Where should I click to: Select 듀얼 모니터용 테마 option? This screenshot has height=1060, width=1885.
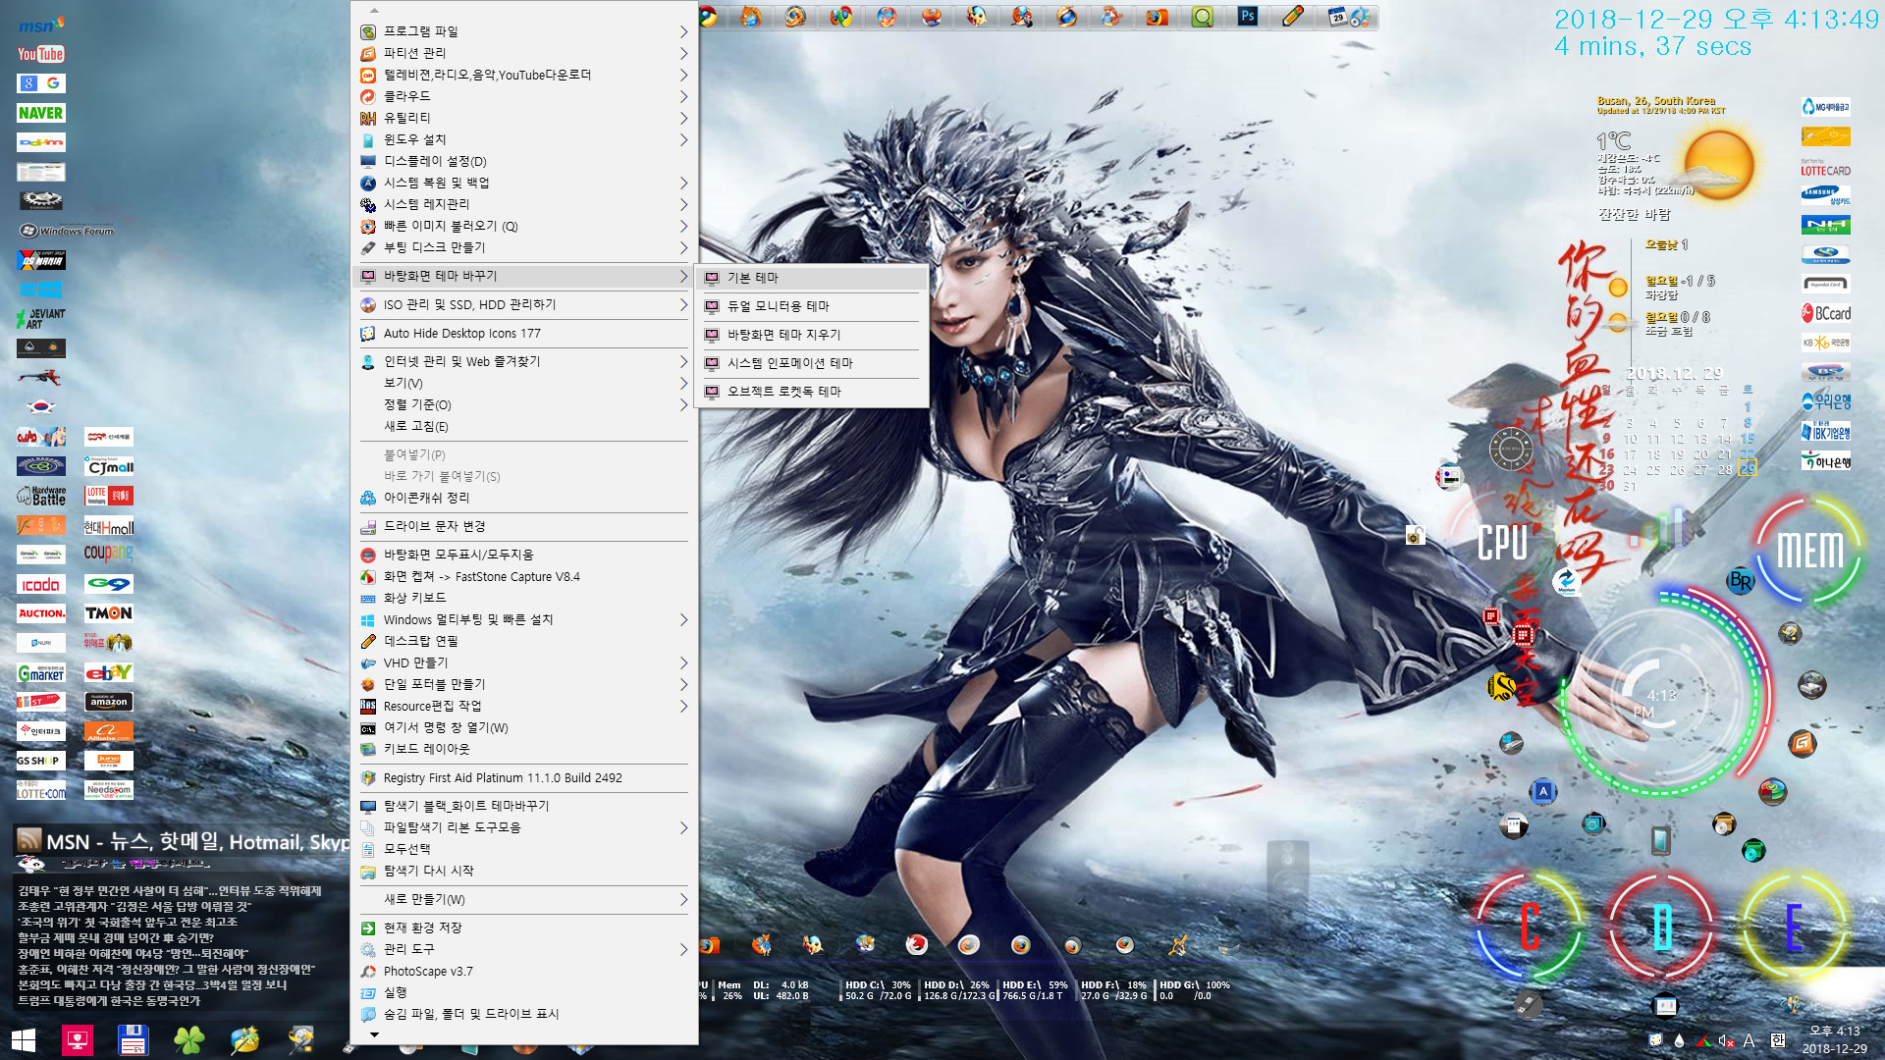812,306
